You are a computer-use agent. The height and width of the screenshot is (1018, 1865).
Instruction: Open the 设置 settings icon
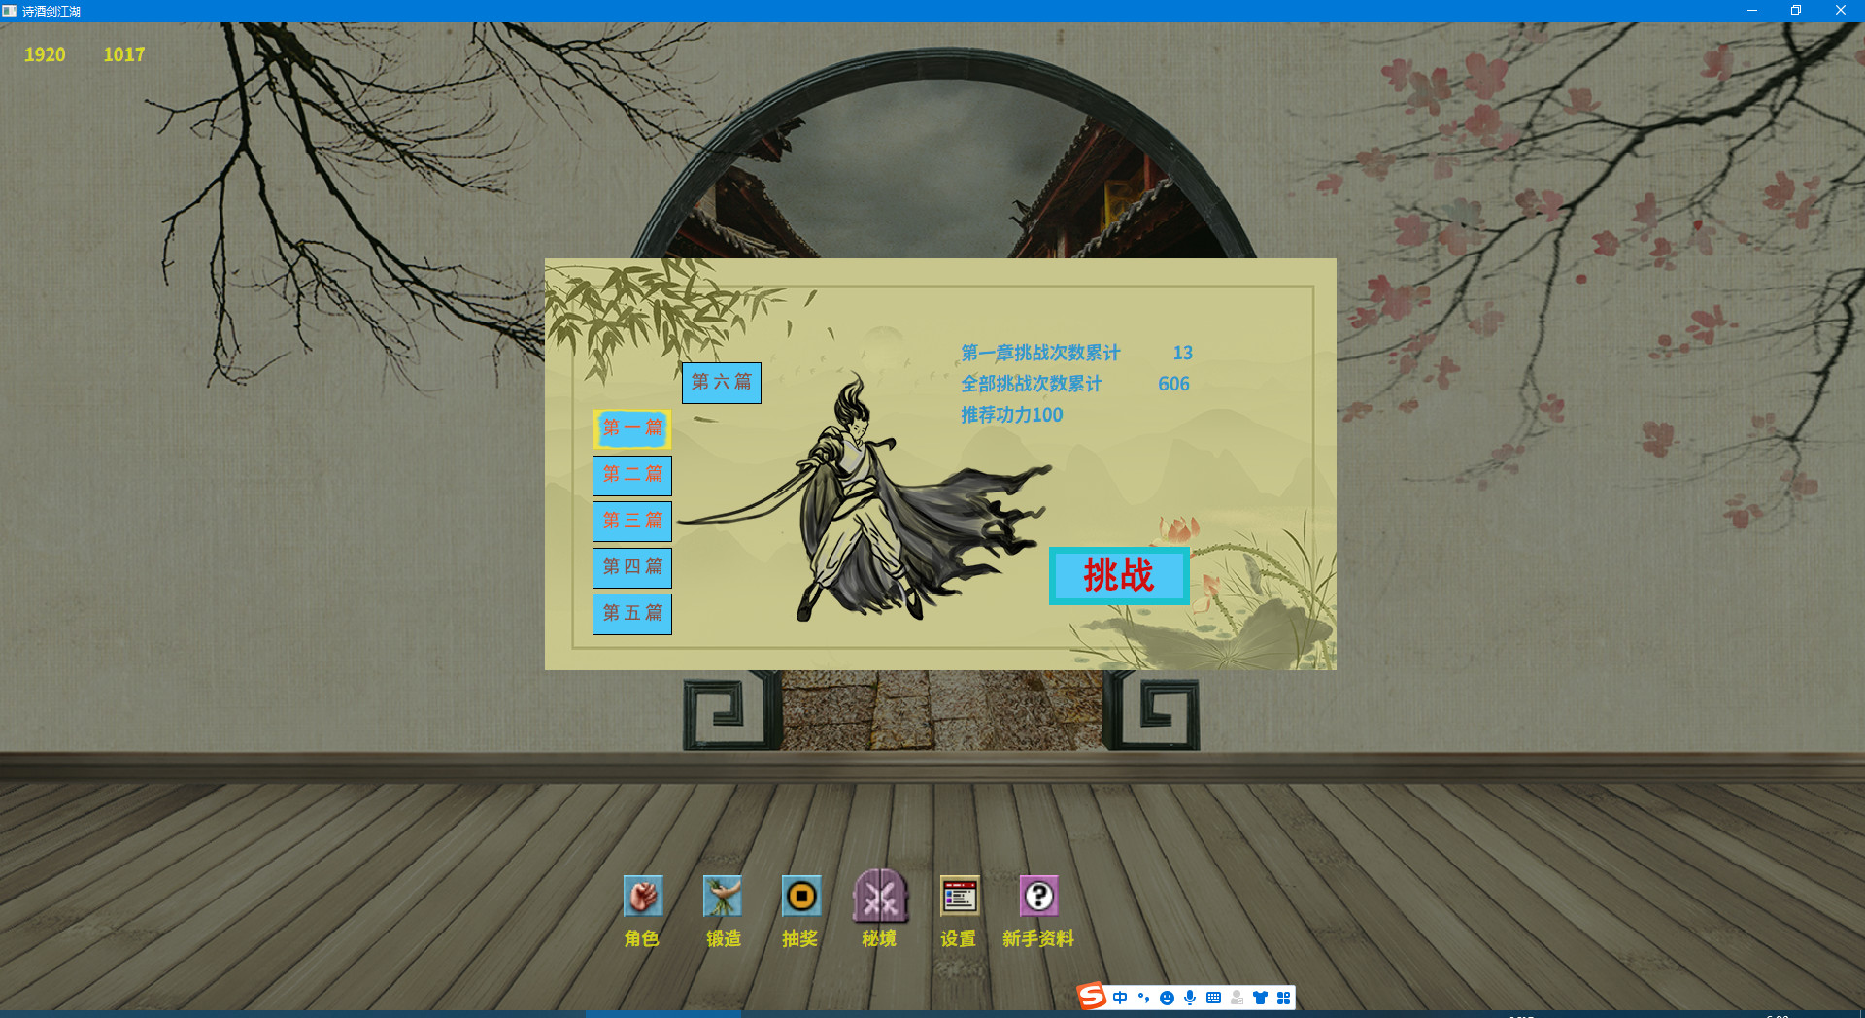[959, 897]
